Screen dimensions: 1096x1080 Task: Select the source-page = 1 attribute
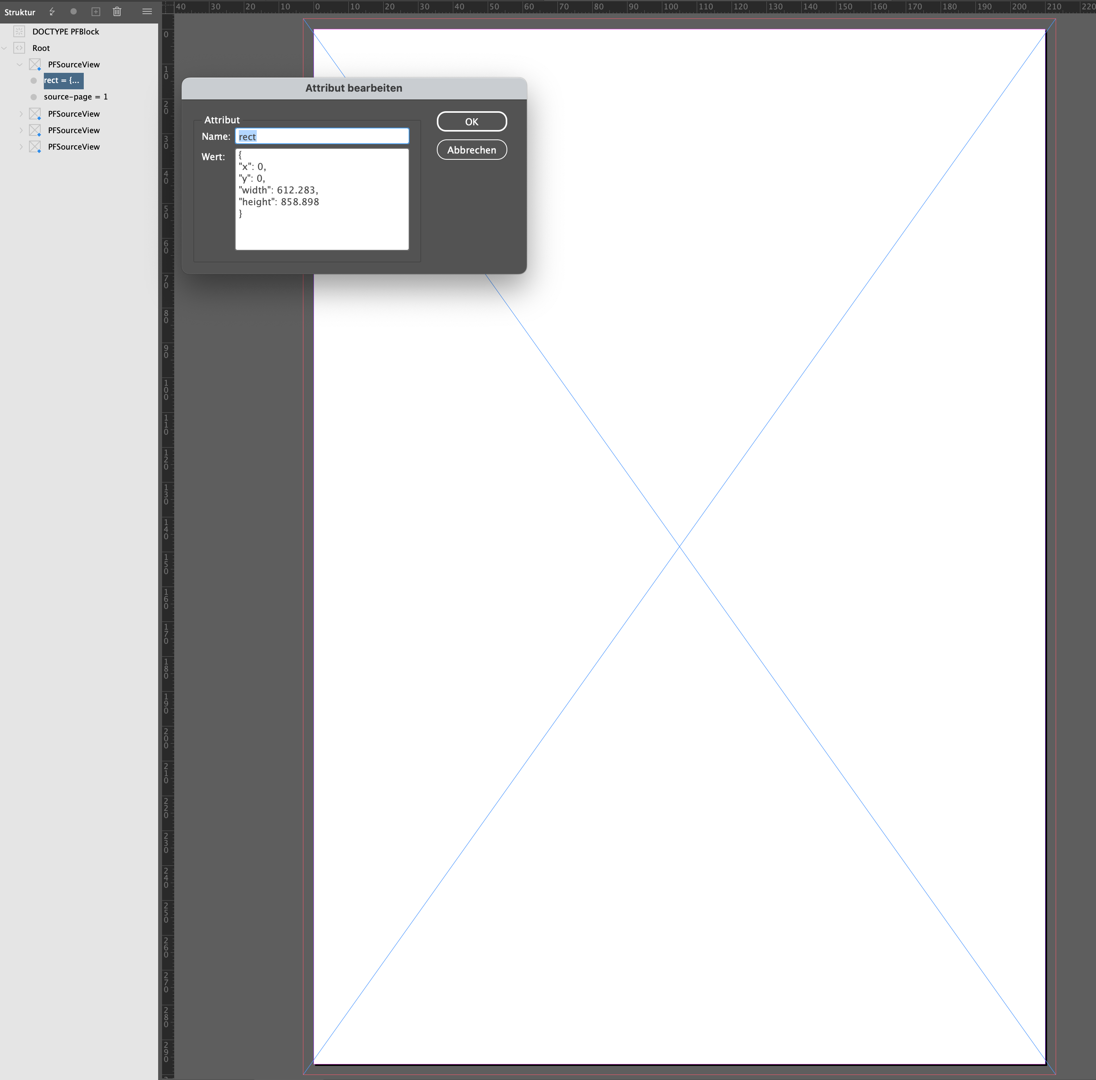point(76,97)
